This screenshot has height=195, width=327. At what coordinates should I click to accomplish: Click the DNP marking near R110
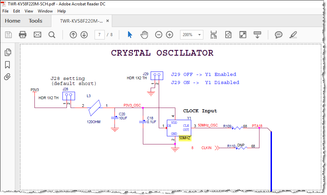(241, 145)
